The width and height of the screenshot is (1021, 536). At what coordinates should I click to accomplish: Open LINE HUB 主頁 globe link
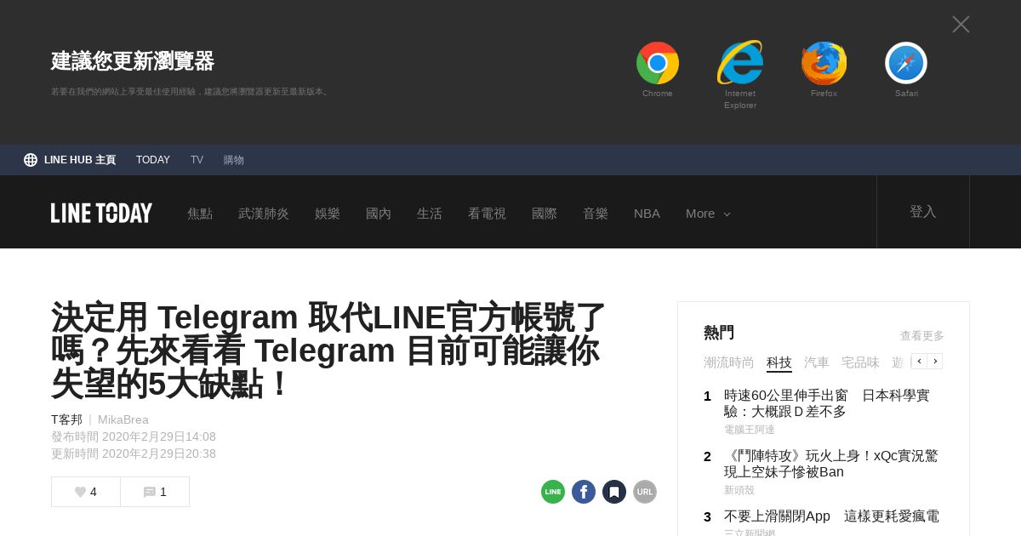[70, 160]
